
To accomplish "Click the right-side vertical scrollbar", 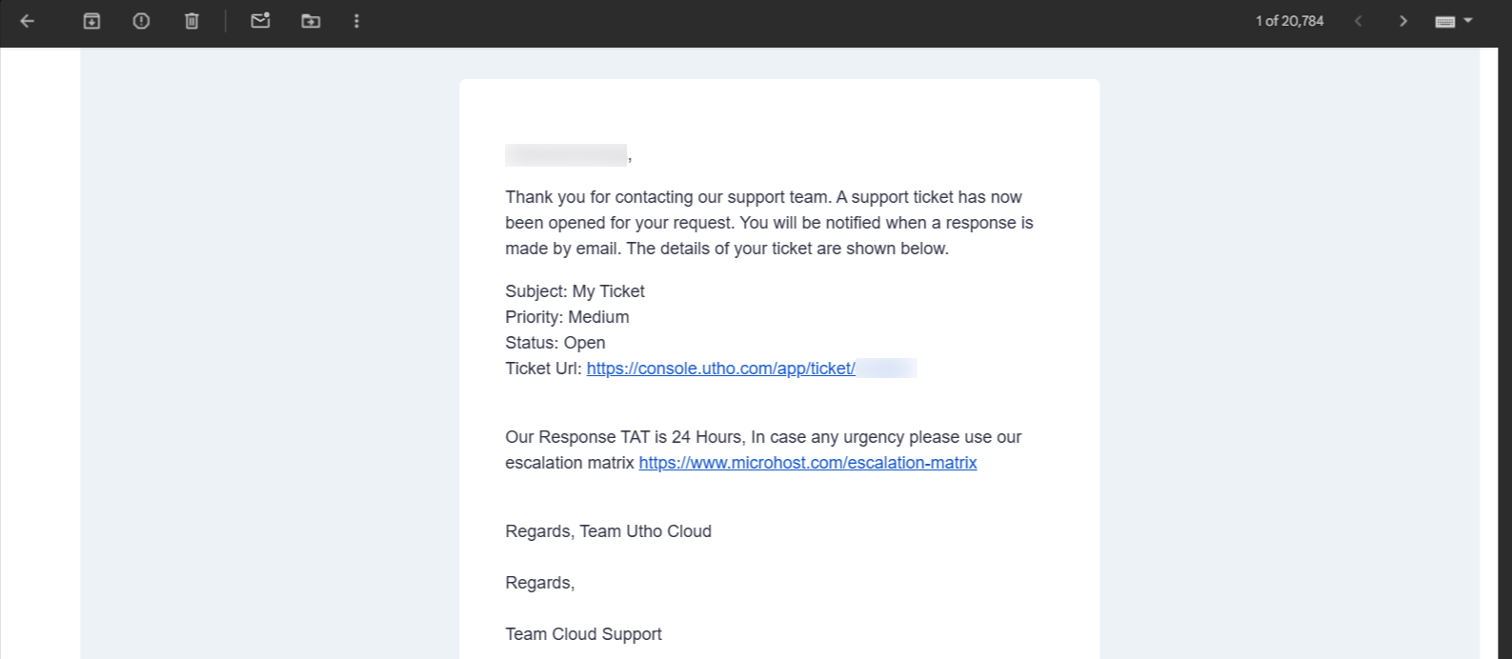I will 1504,352.
